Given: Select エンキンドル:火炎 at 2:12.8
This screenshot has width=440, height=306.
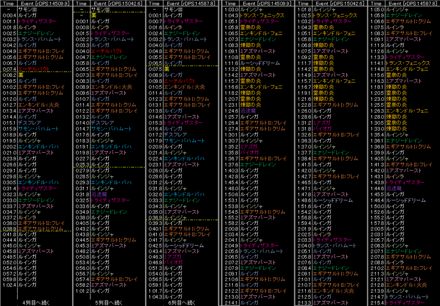Looking at the screenshot, I should point(406,285).
